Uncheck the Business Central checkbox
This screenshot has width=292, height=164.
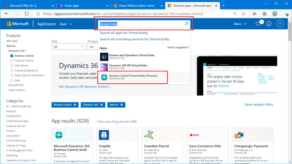pyautogui.click(x=12, y=56)
